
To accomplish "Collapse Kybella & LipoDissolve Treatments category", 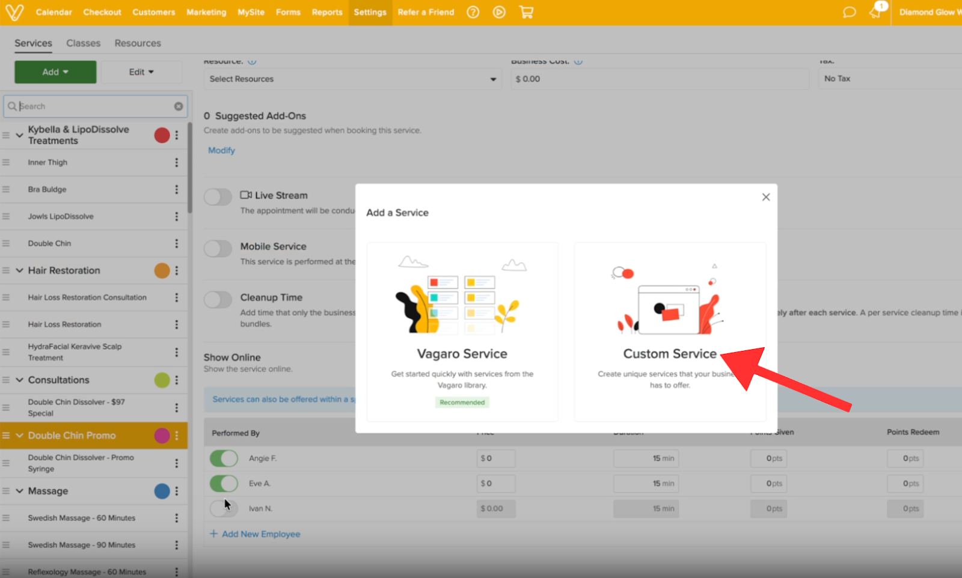I will 20,135.
